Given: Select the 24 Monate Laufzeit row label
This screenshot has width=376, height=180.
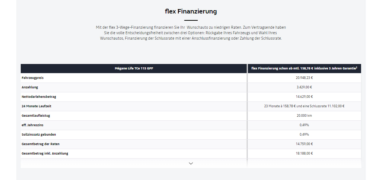Looking at the screenshot, I should coord(36,106).
